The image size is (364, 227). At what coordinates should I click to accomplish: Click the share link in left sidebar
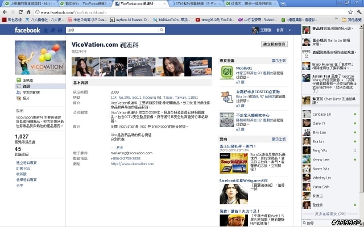coord(20,186)
